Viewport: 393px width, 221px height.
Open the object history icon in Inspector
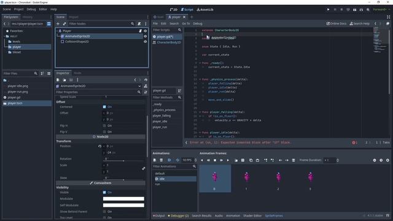pos(146,80)
